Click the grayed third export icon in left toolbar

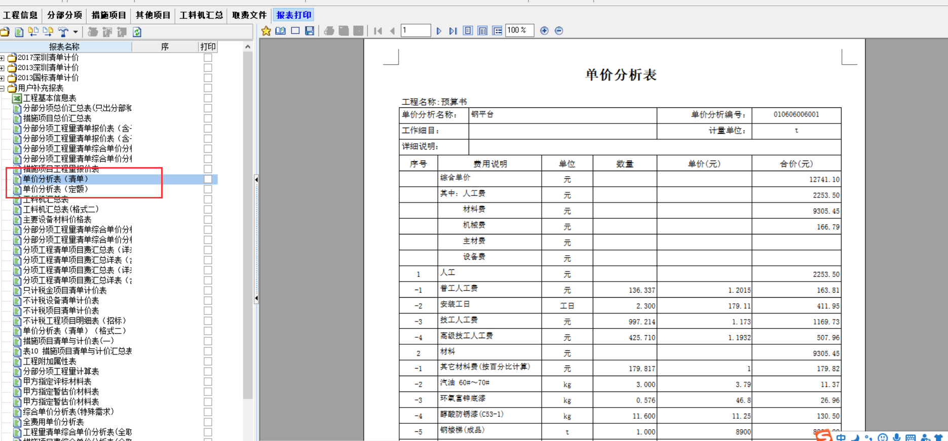tap(122, 32)
